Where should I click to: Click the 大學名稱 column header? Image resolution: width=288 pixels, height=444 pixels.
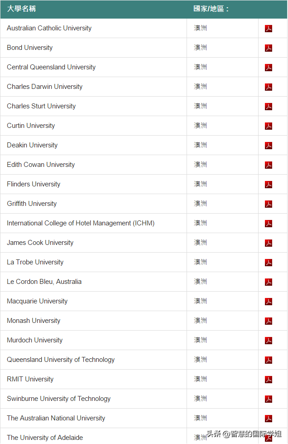tap(21, 9)
